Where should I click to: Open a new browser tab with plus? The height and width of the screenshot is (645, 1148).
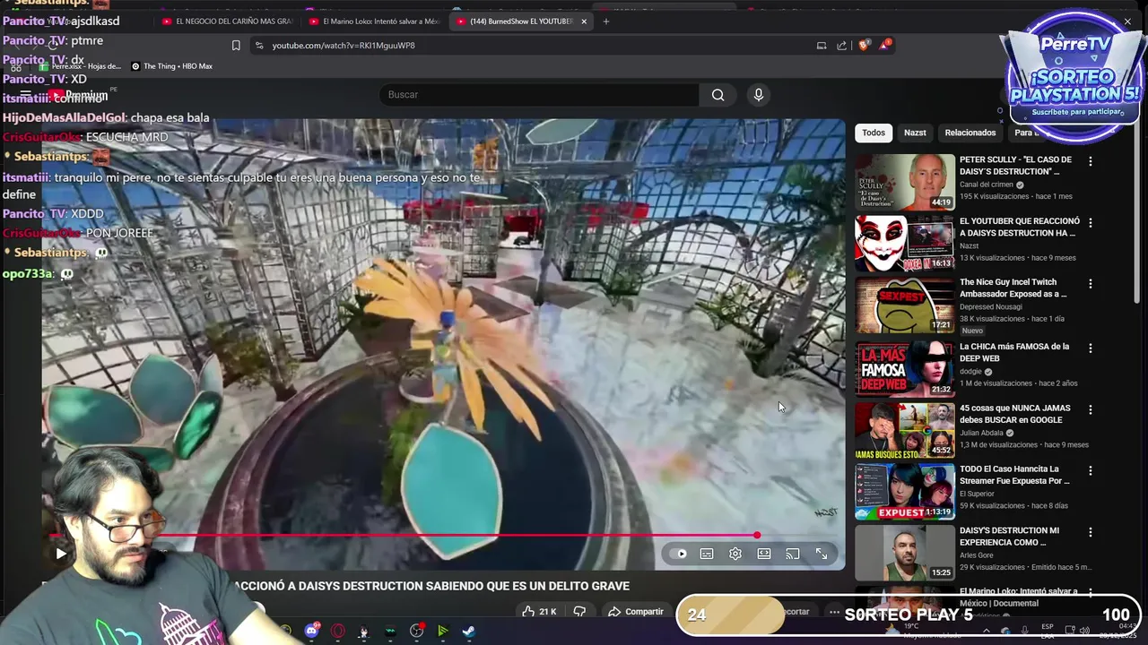[606, 21]
